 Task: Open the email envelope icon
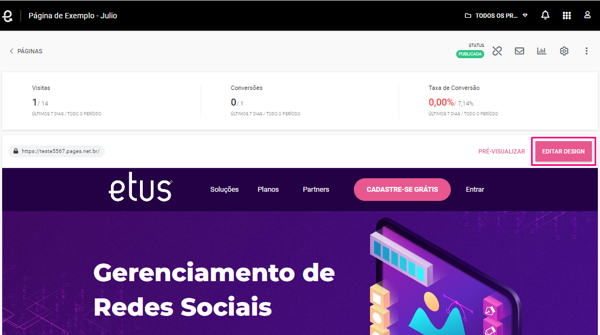pyautogui.click(x=519, y=51)
